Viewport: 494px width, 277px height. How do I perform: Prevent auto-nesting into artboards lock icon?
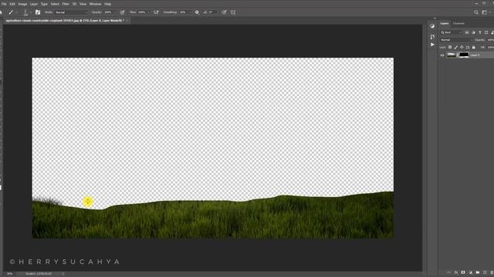point(468,47)
